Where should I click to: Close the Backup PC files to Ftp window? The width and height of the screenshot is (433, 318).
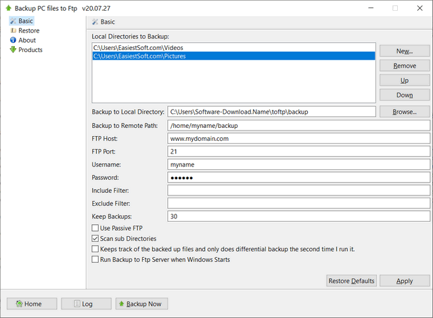click(x=419, y=8)
